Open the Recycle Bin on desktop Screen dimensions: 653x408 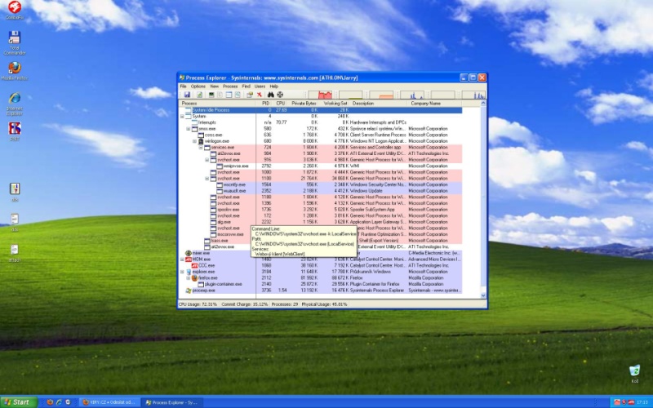634,372
